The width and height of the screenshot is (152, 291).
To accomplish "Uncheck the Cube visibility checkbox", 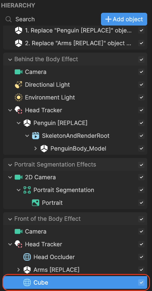I will 141,282.
